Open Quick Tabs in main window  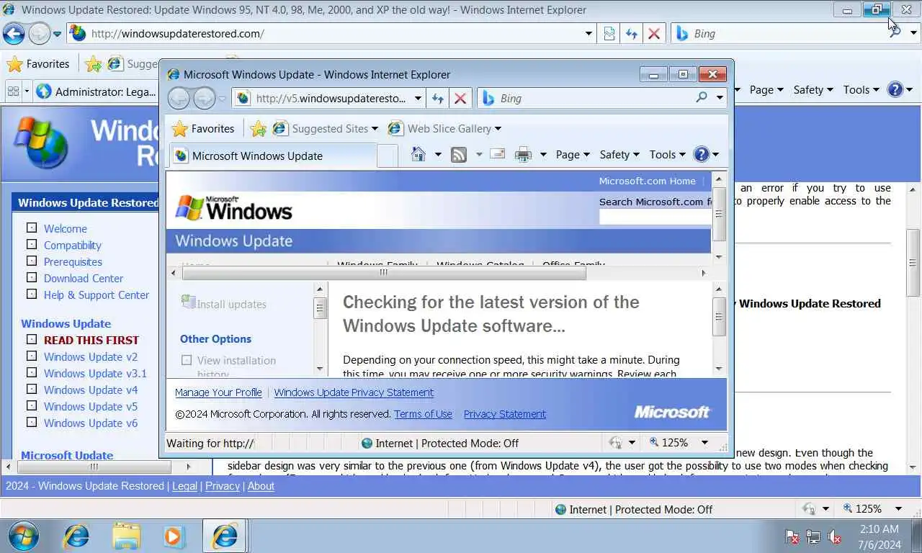click(13, 91)
